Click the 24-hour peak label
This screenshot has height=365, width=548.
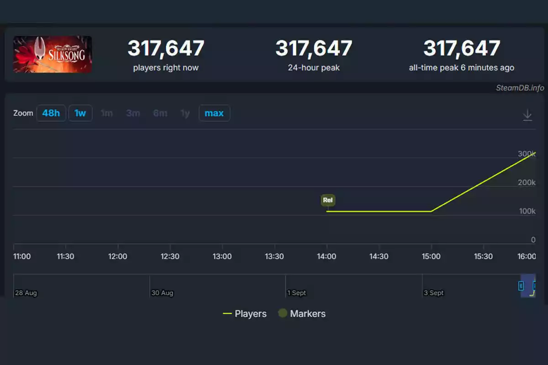[x=314, y=68]
